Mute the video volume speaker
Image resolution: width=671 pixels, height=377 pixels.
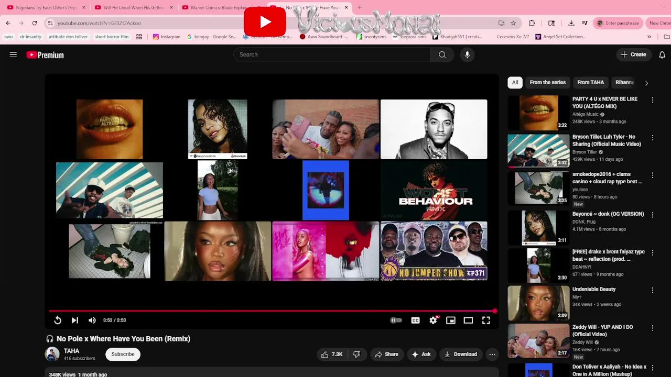click(92, 320)
